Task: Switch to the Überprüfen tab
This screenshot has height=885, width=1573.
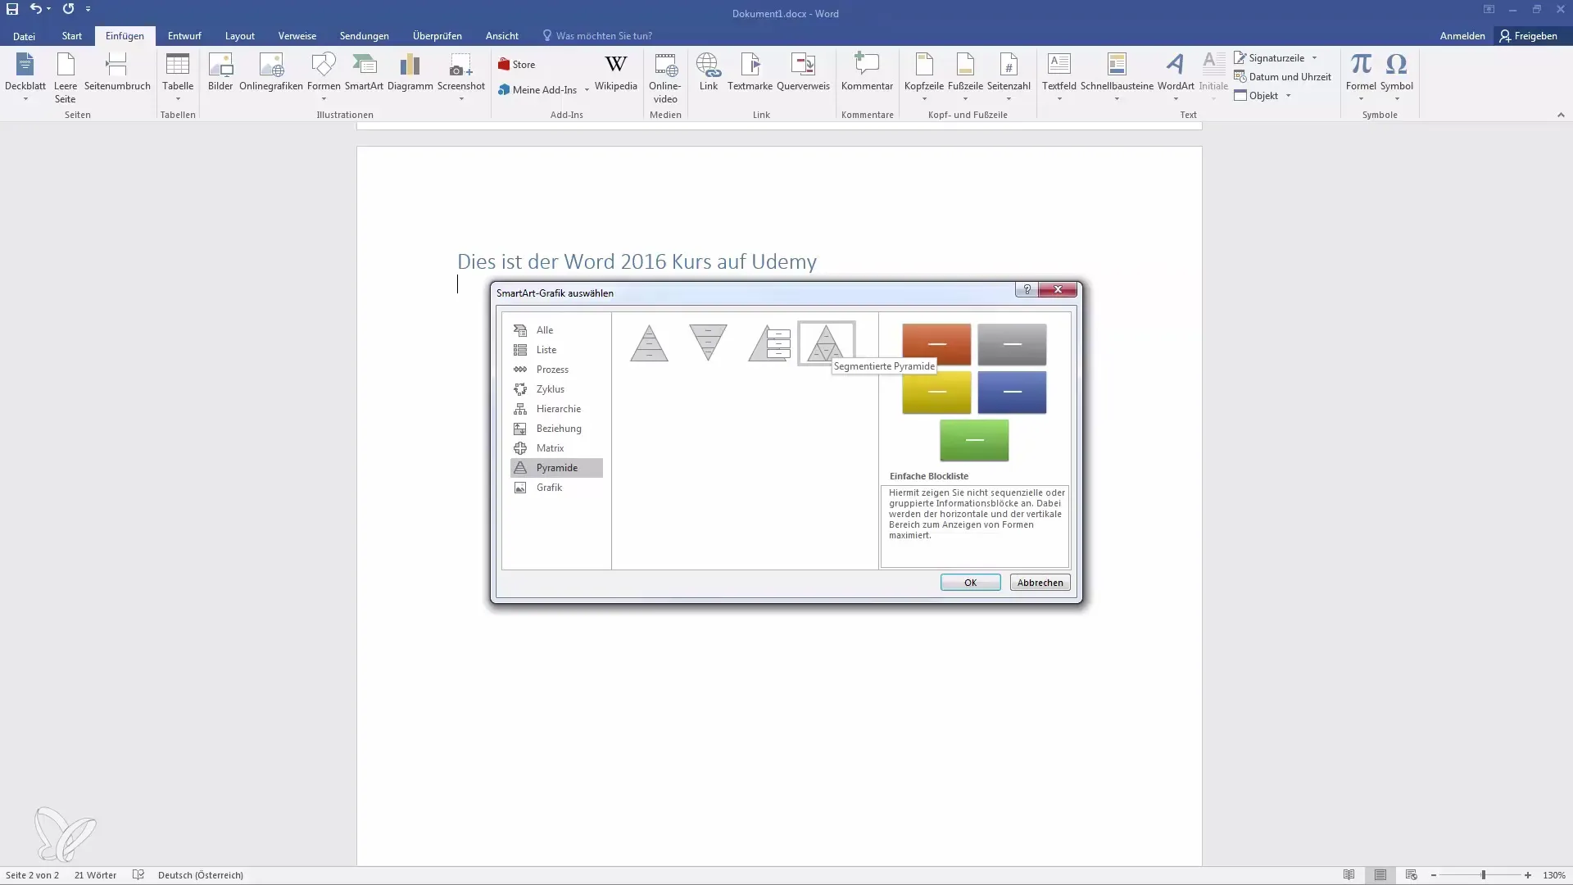Action: [x=437, y=36]
